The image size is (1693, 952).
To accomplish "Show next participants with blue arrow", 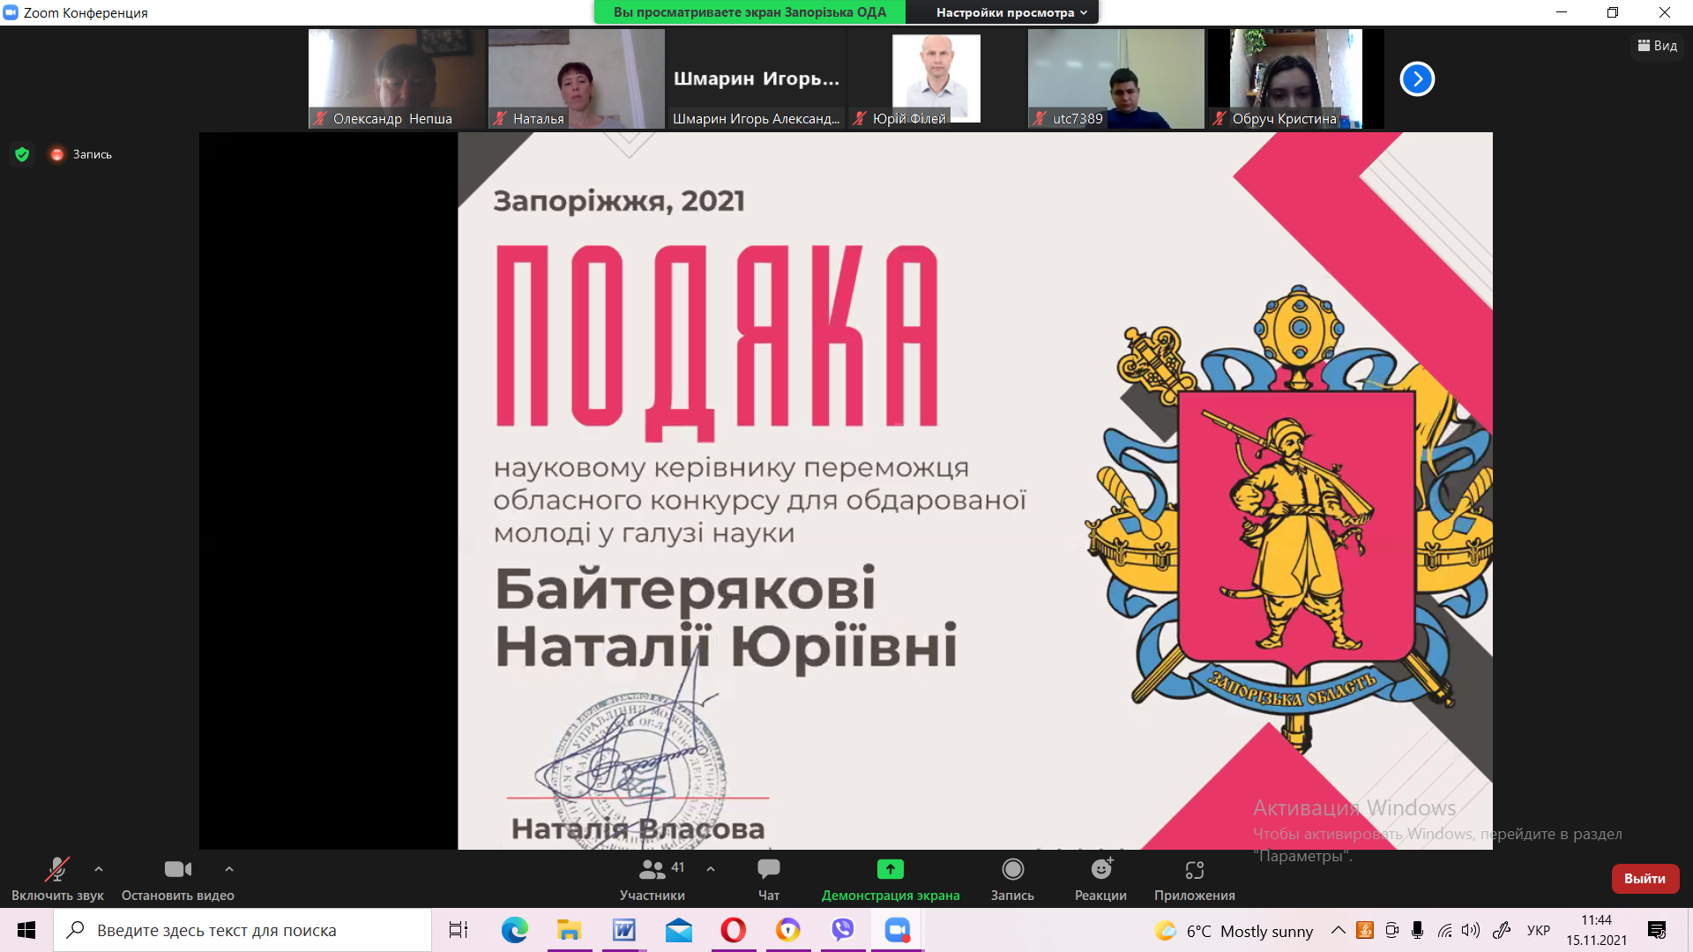I will tap(1417, 79).
